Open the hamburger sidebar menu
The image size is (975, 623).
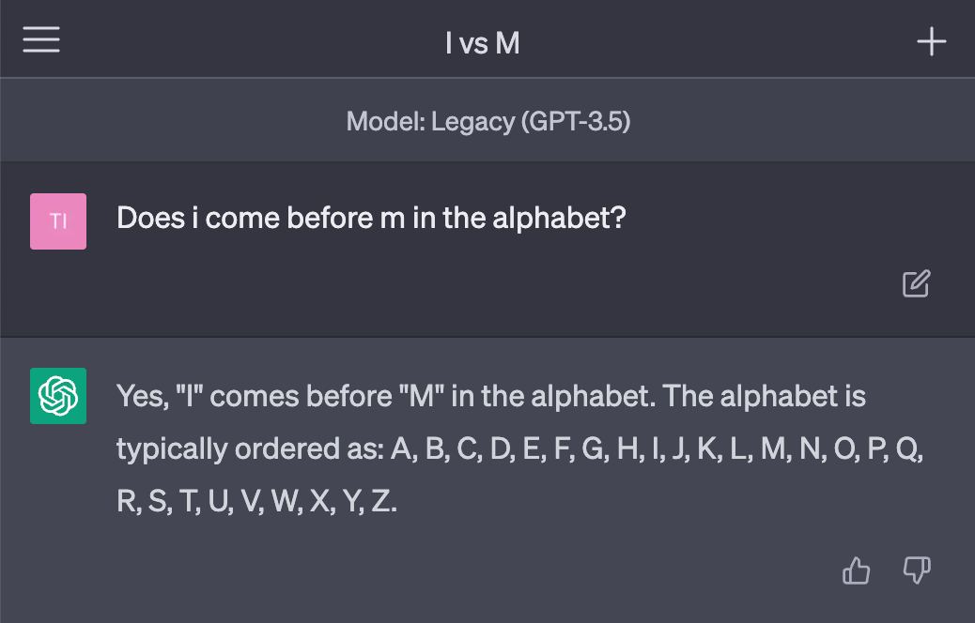pos(41,40)
